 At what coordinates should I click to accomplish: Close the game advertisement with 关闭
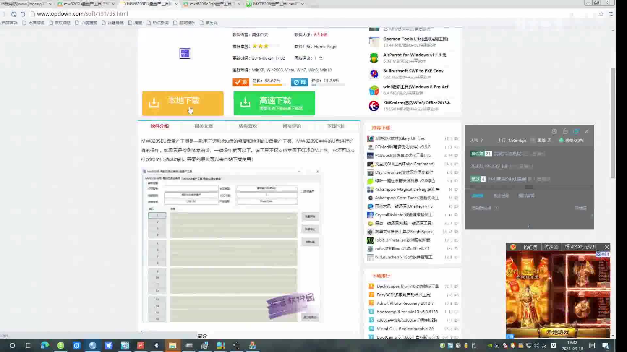pyautogui.click(x=603, y=254)
